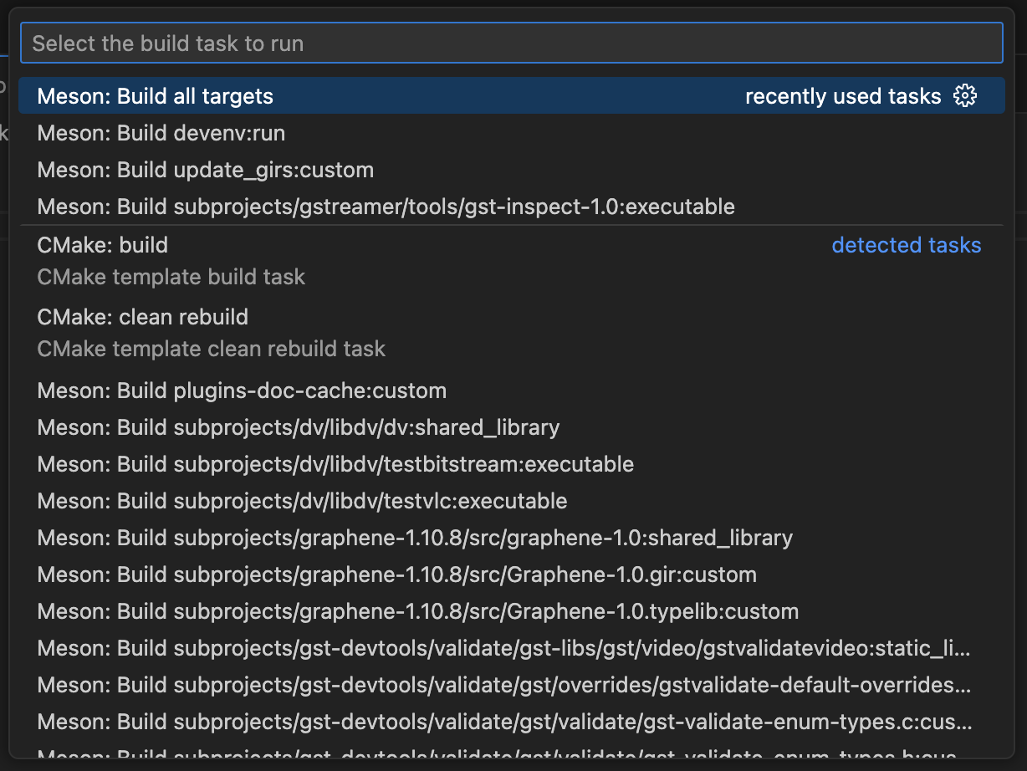The height and width of the screenshot is (771, 1027).
Task: Choose the gstvalidate-default-overrides build task
Action: [x=504, y=685]
